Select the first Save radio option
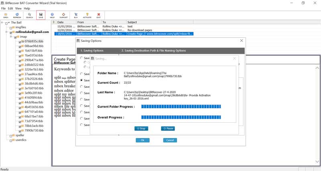This screenshot has width=321, height=171. [x=81, y=58]
